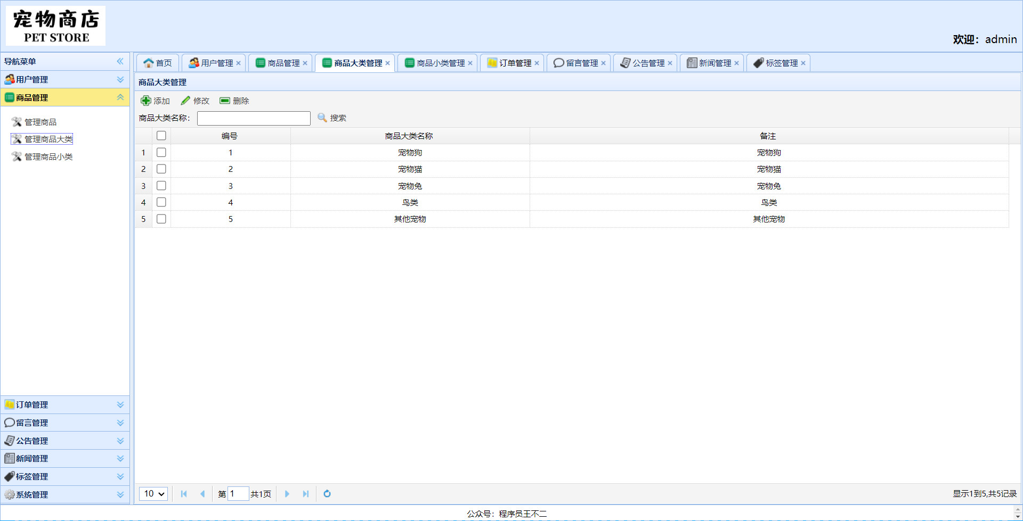
Task: Click the 用户管理 sidebar user icon
Action: coord(10,79)
